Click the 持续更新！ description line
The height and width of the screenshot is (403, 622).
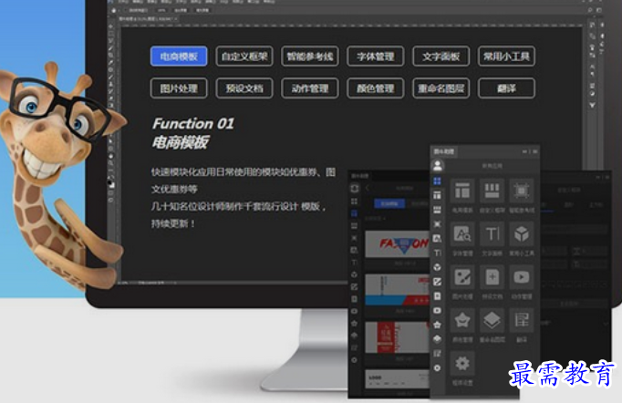(x=173, y=223)
